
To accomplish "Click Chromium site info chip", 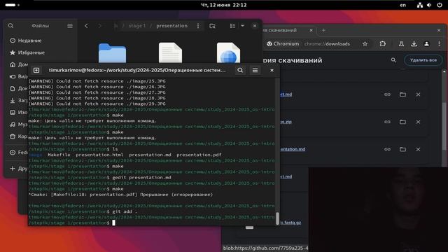I will tap(283, 43).
